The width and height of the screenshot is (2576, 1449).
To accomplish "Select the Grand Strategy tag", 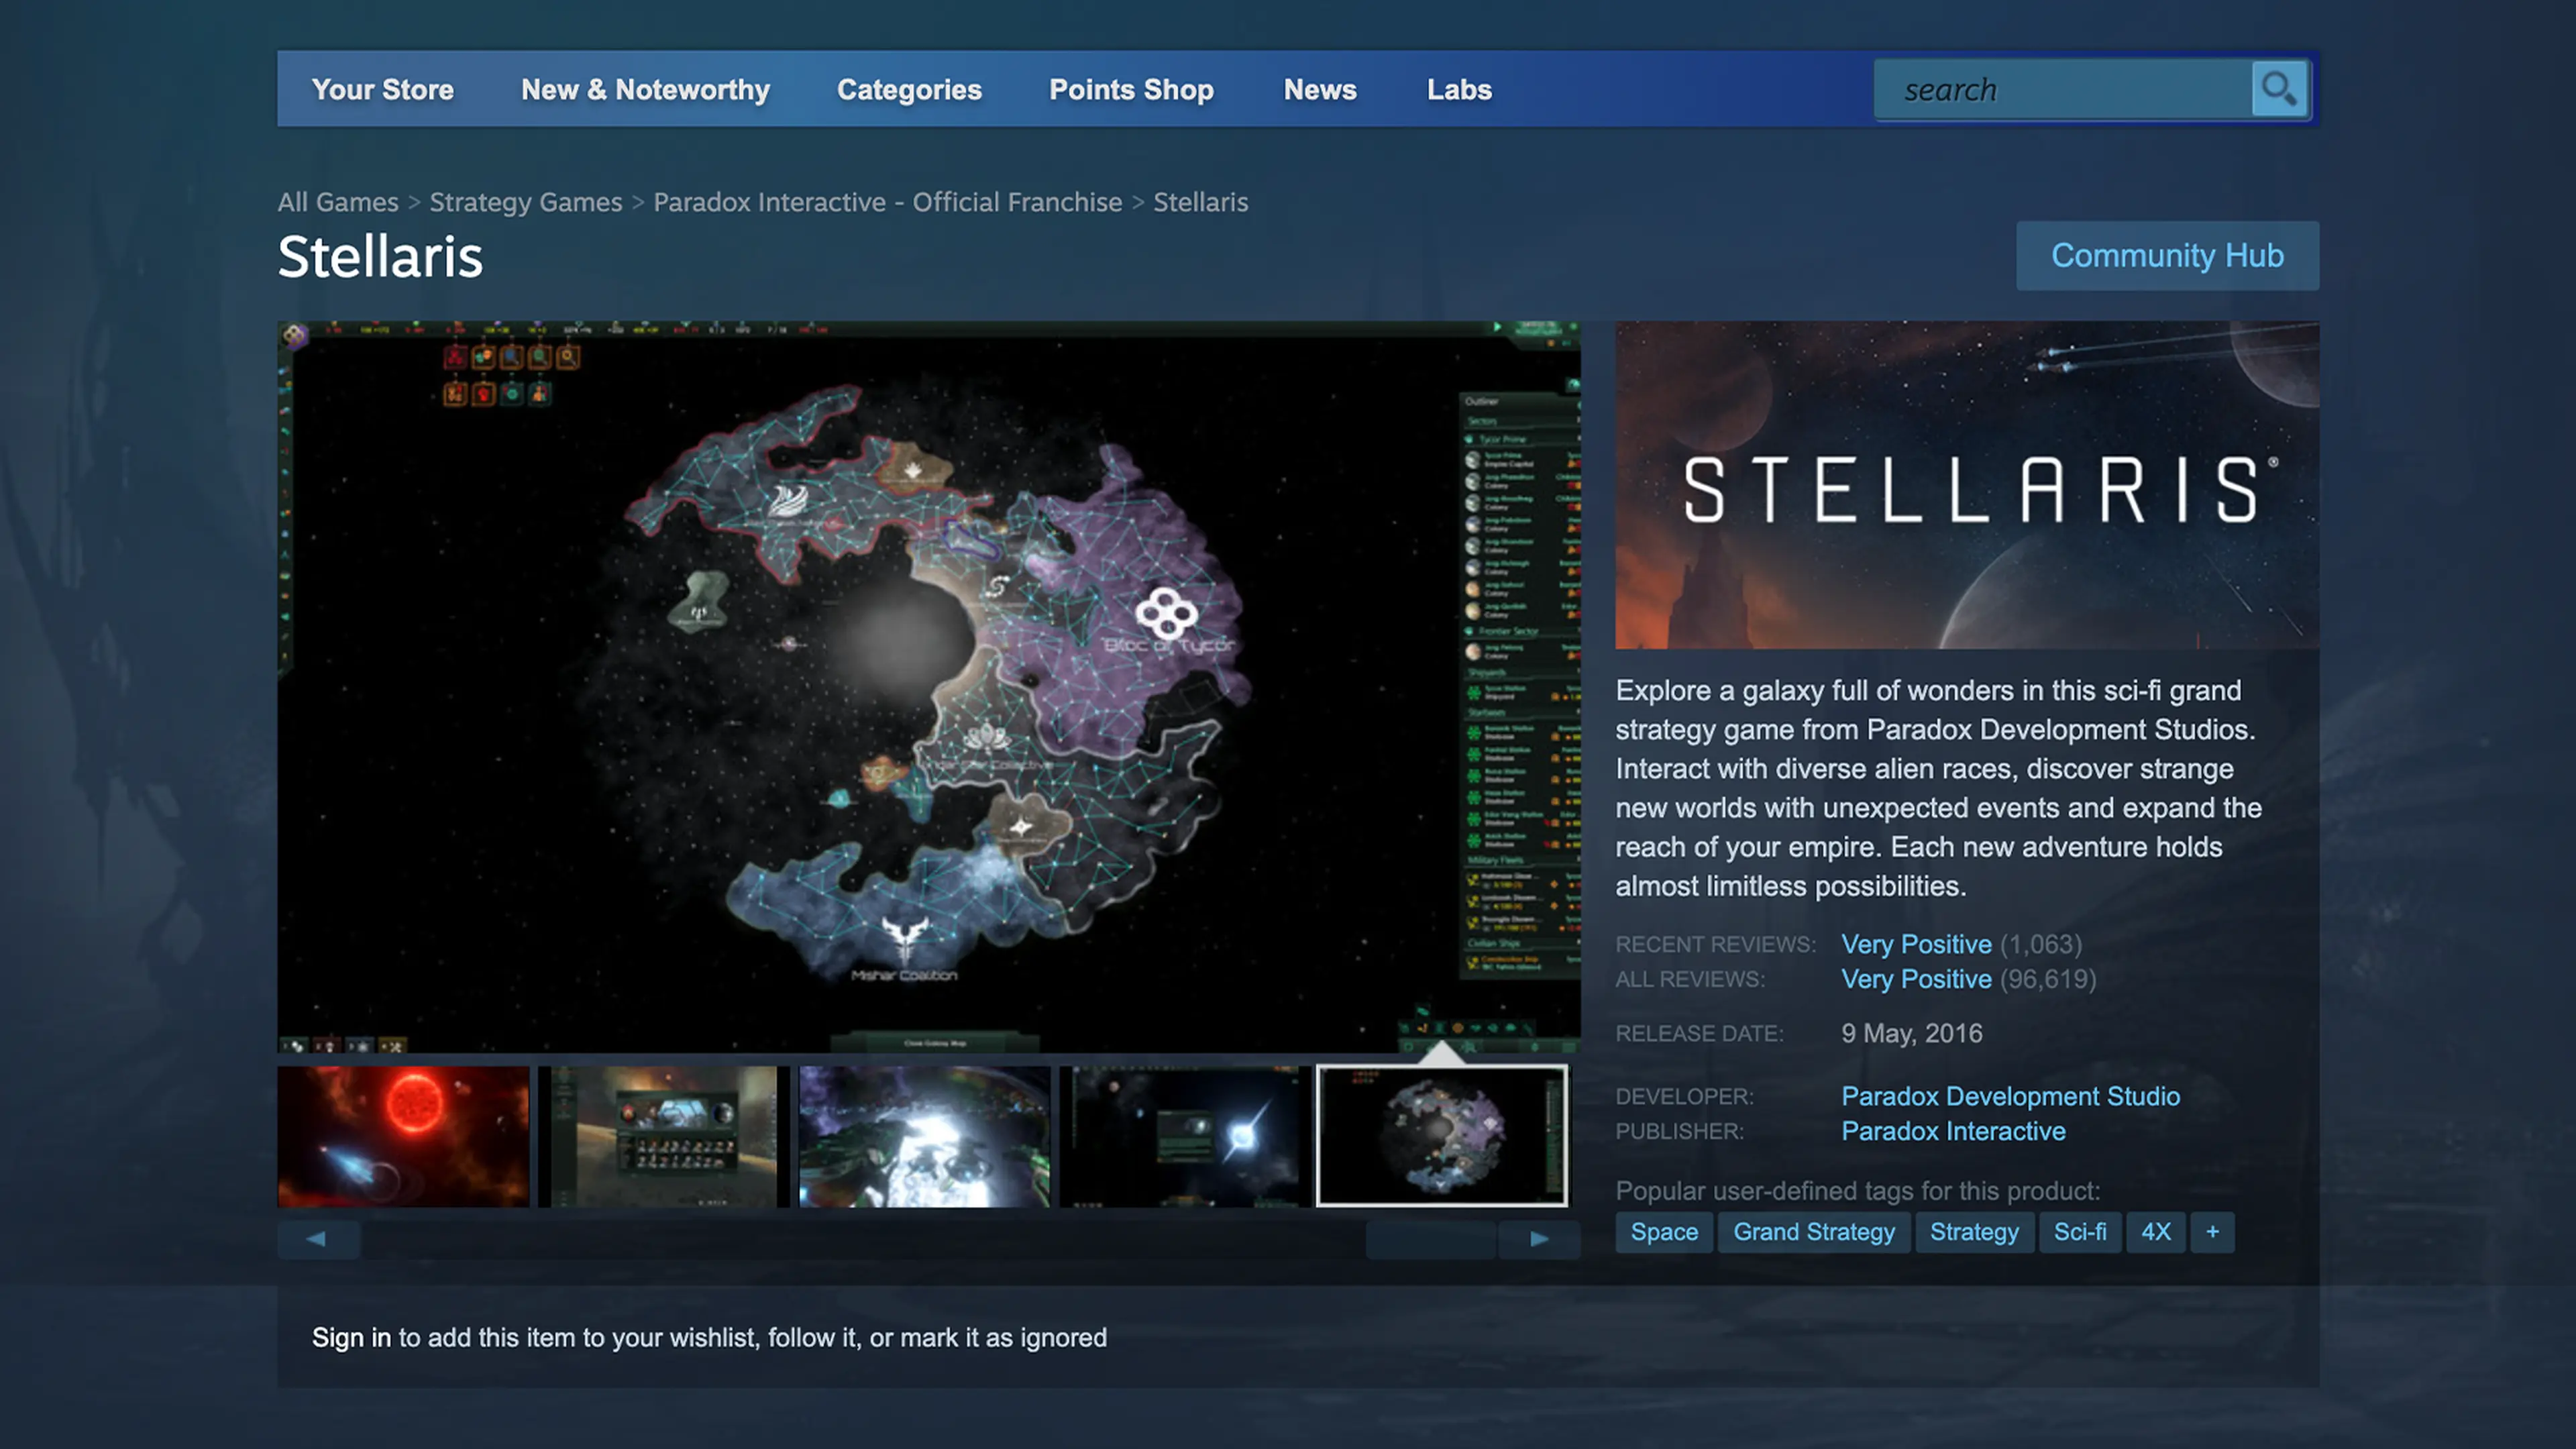I will click(x=1813, y=1232).
